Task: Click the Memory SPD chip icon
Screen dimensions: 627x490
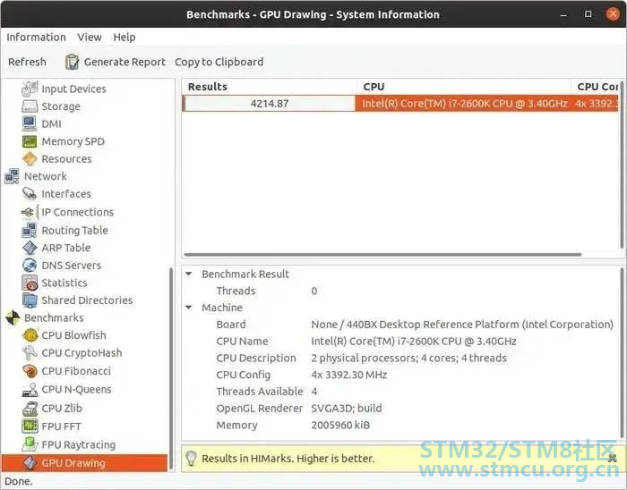Action: 30,141
